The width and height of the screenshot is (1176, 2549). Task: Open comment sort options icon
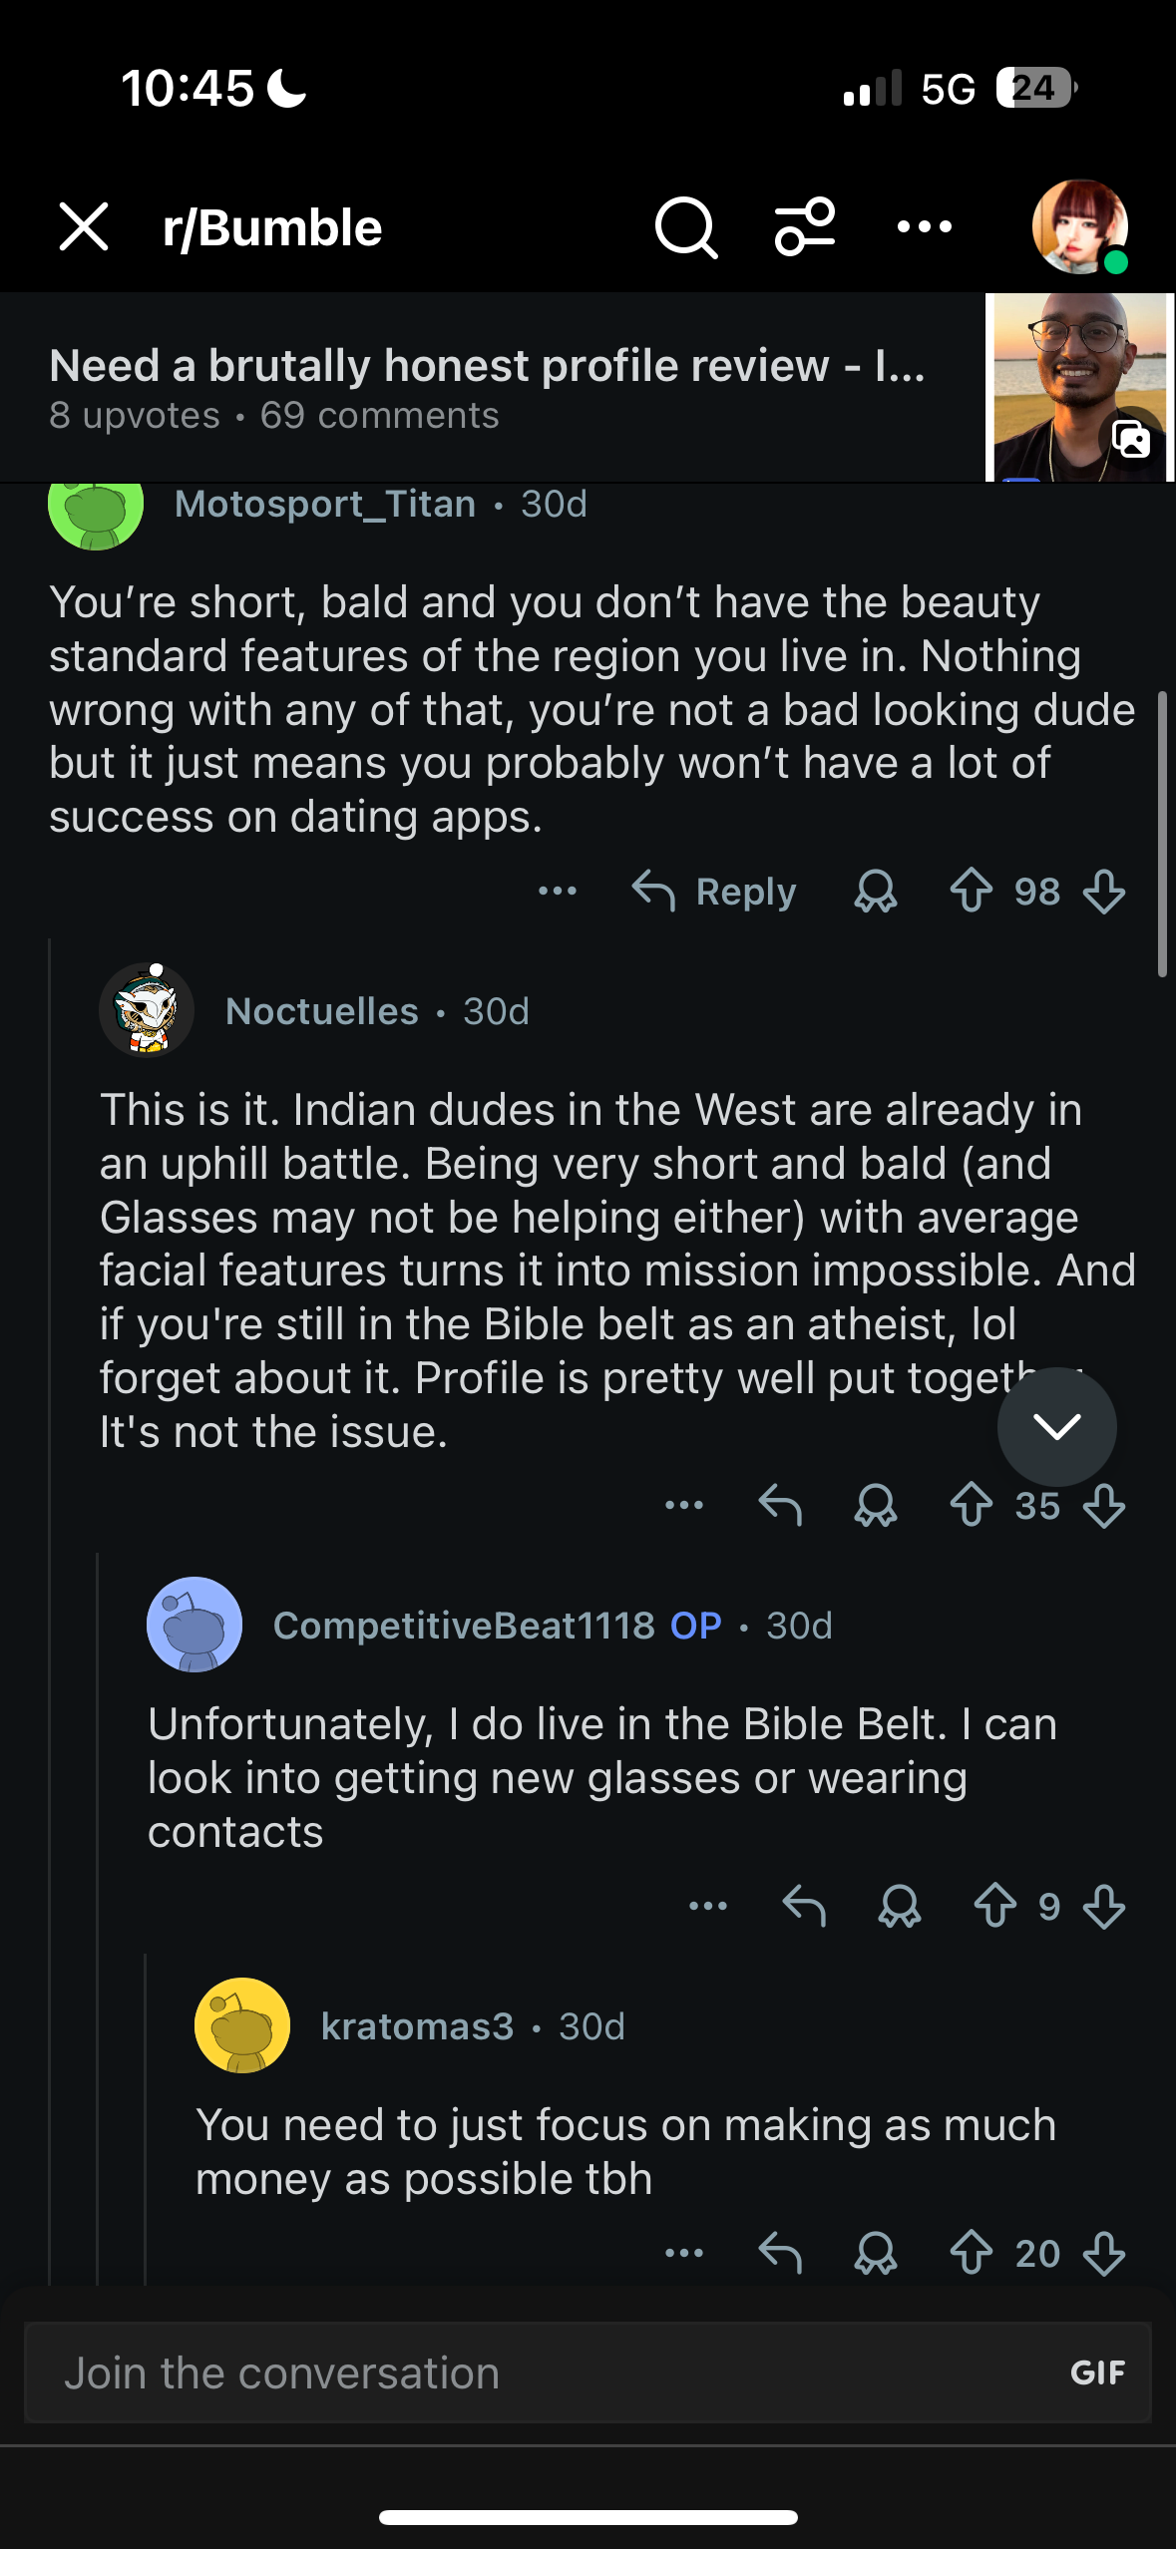point(805,227)
